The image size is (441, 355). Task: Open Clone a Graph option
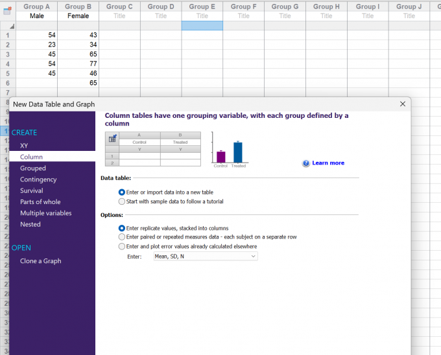(x=40, y=261)
